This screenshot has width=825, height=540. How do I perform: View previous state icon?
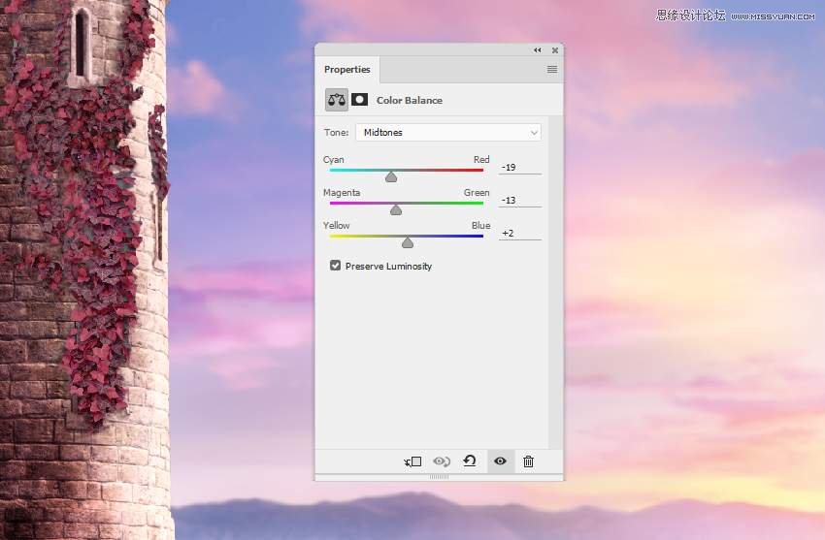coord(442,461)
